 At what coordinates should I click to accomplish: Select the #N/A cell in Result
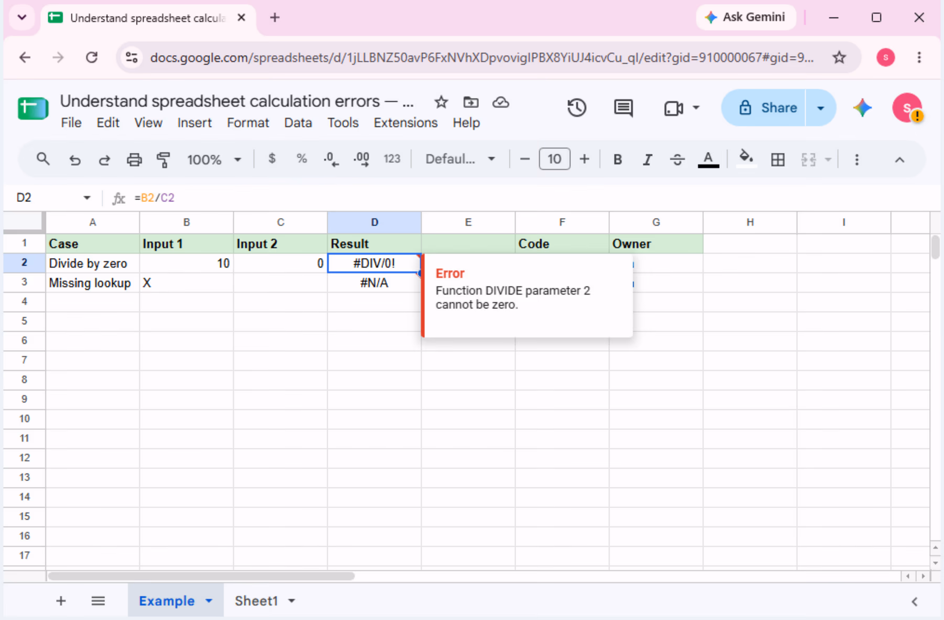pos(374,283)
